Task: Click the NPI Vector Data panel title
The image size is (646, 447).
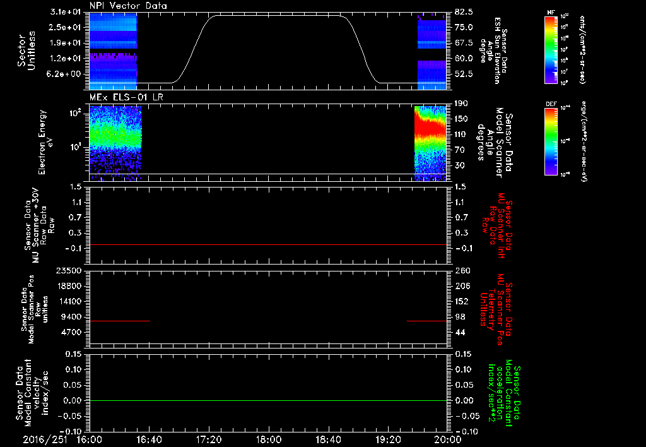Action: (128, 6)
